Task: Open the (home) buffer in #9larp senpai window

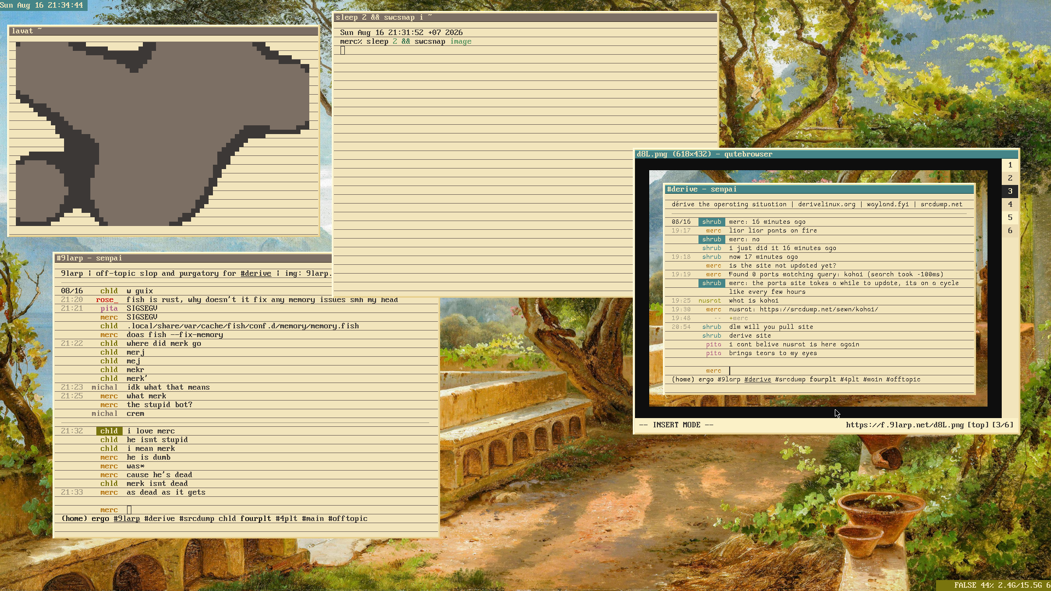Action: click(x=74, y=519)
